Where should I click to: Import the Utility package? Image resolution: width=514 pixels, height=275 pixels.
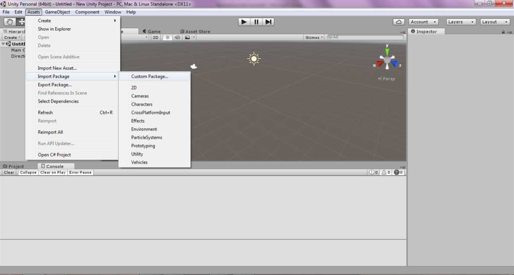point(155,154)
